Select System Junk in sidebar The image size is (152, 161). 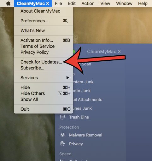(x=83, y=82)
